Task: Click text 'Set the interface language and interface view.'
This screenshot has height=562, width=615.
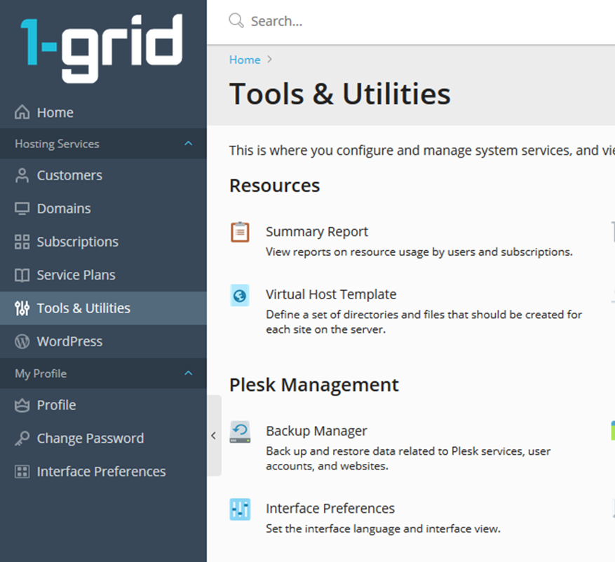Action: tap(383, 528)
